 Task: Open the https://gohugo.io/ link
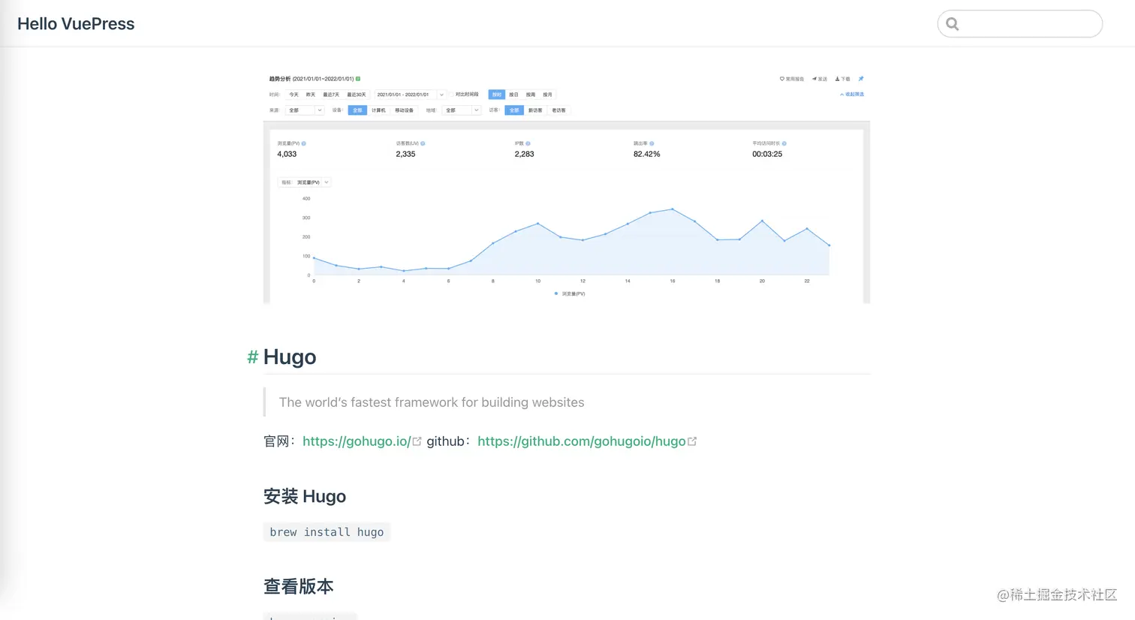point(357,441)
